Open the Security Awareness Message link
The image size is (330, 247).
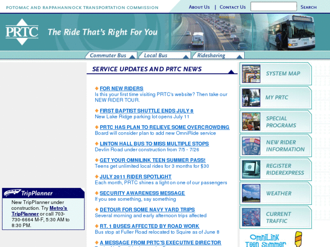click(142, 193)
